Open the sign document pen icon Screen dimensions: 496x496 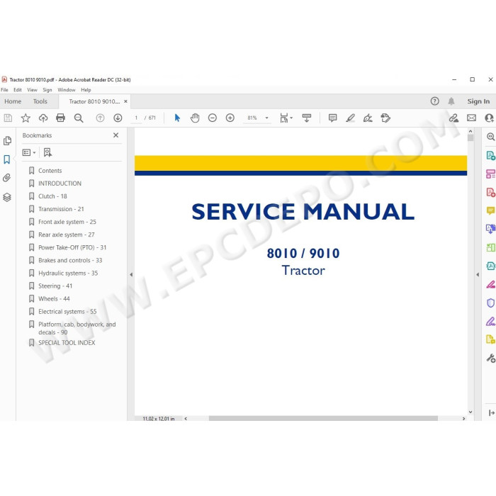(x=368, y=118)
